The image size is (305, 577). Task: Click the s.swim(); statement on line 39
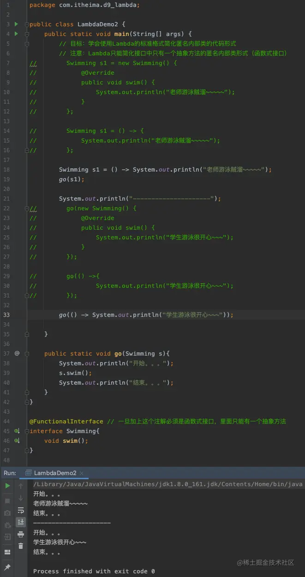76,373
